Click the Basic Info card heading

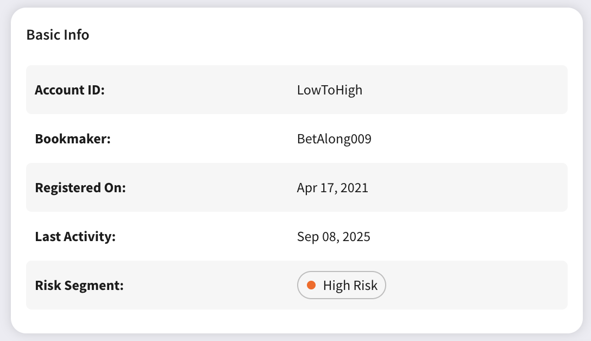click(58, 35)
